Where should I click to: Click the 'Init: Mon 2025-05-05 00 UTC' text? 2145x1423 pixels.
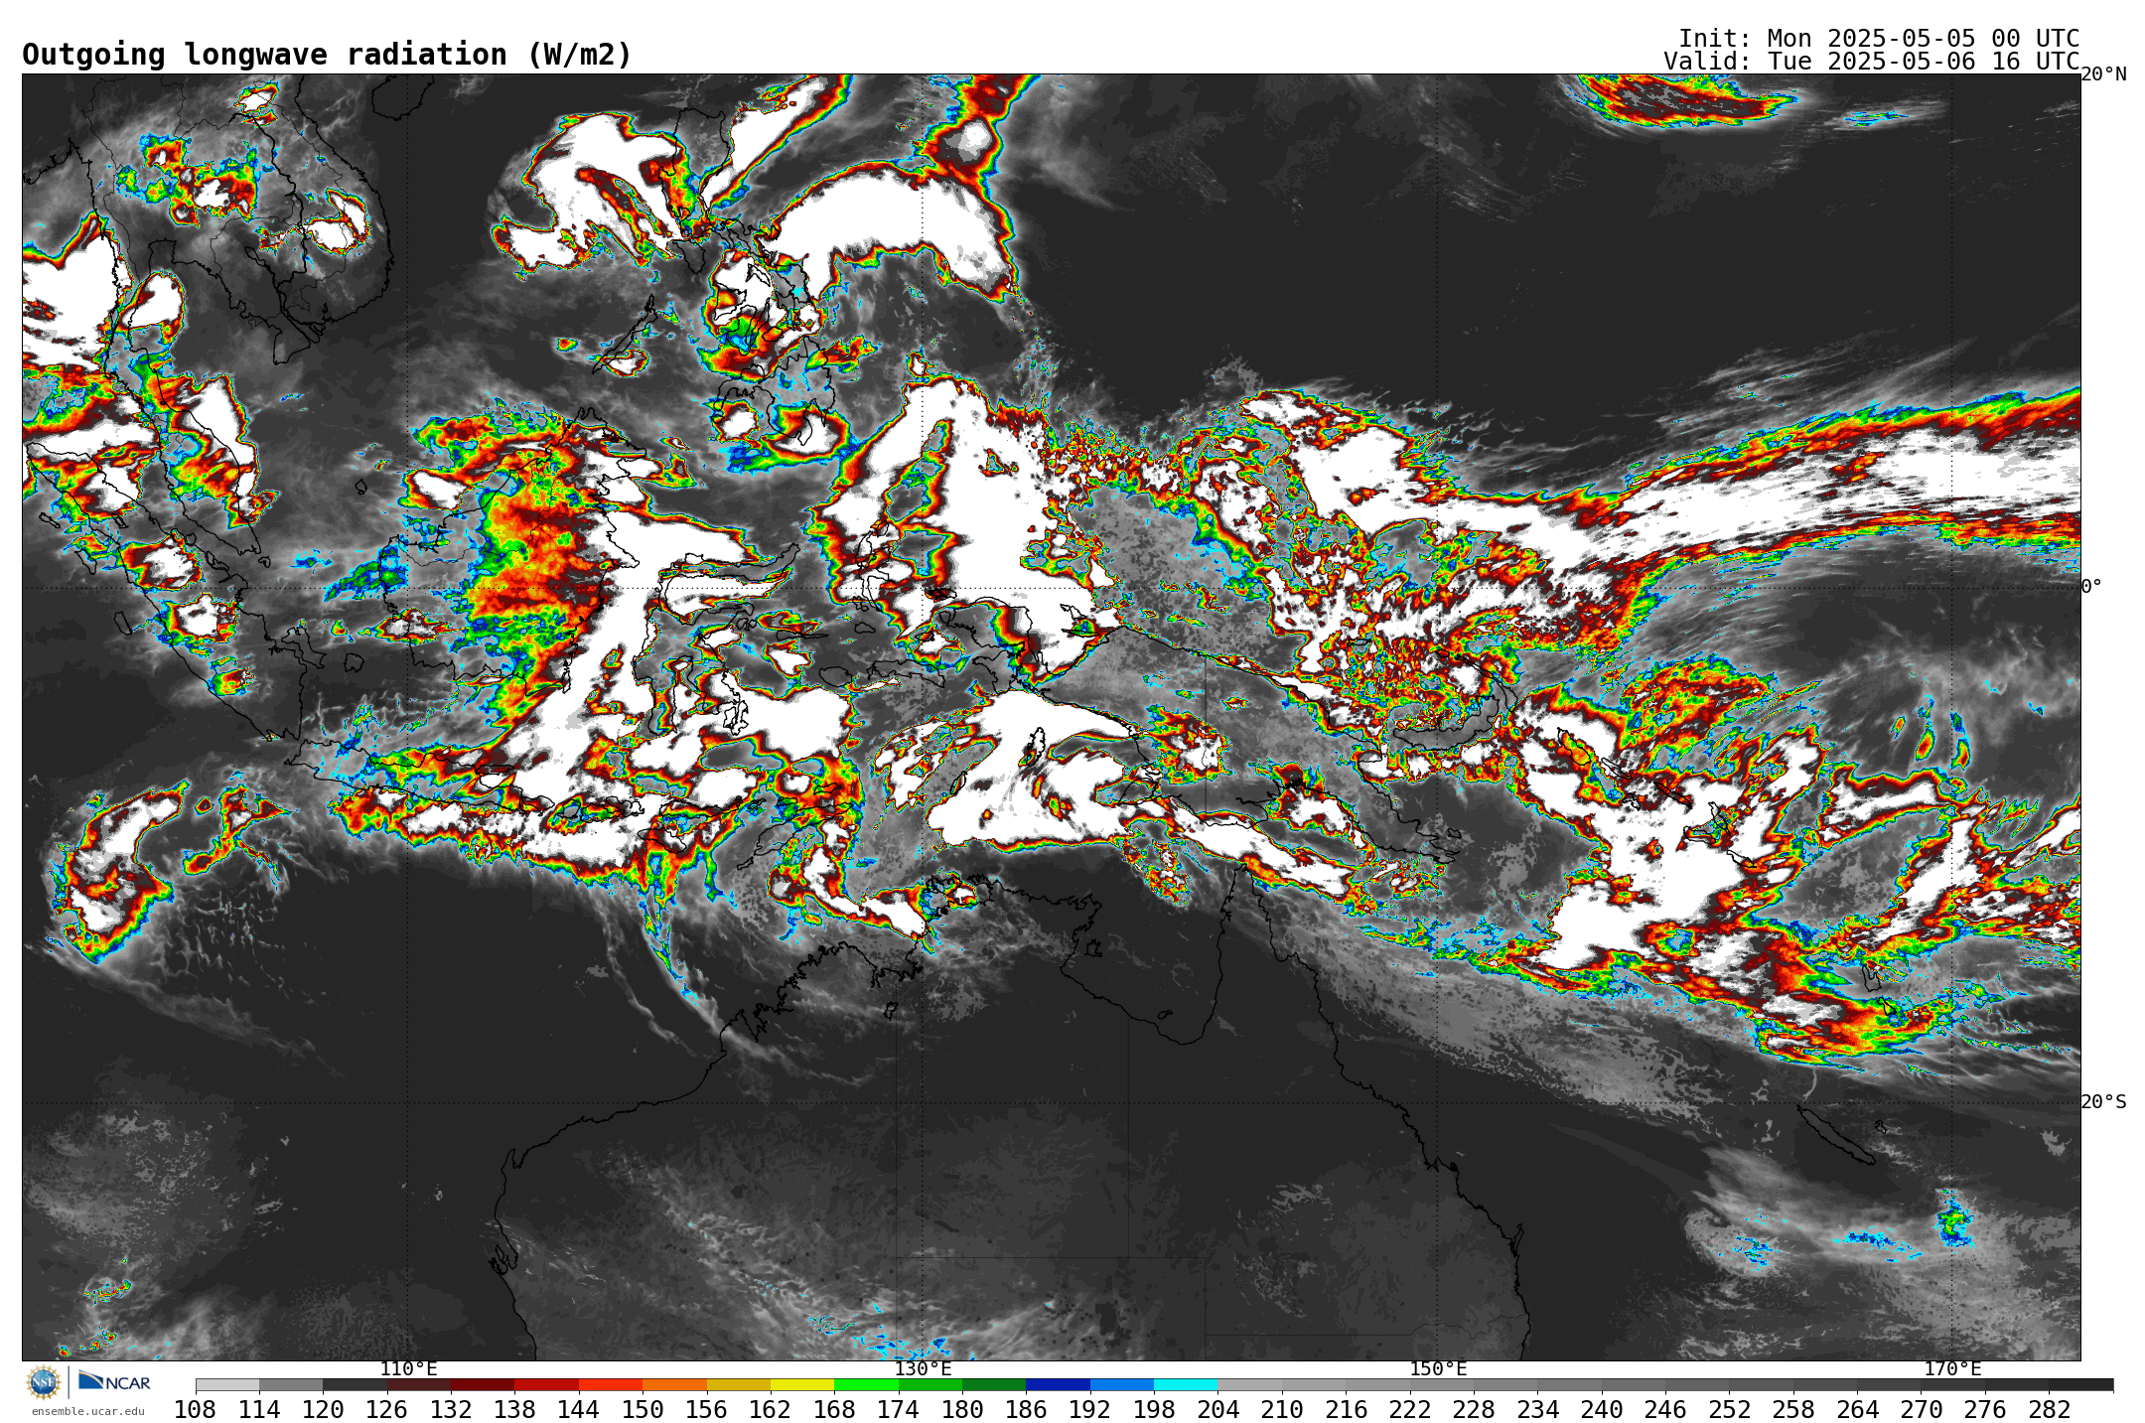pyautogui.click(x=1879, y=38)
